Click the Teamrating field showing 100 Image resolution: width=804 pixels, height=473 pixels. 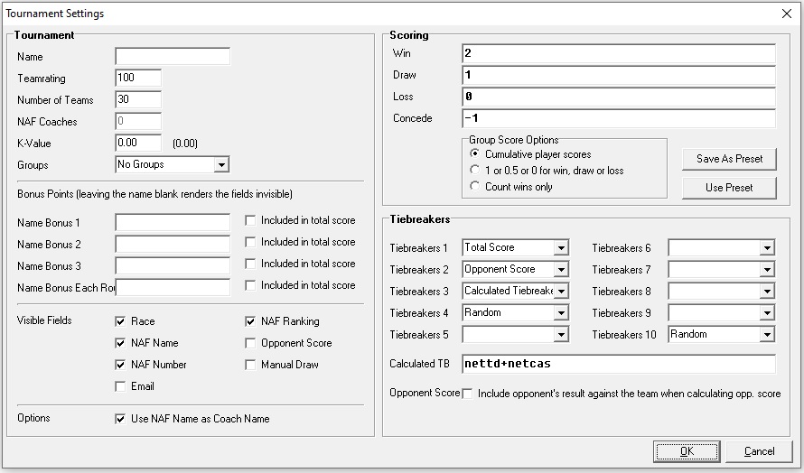(138, 78)
